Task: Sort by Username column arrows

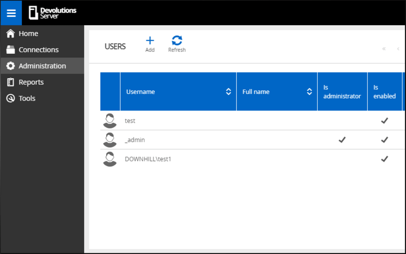Action: 228,92
